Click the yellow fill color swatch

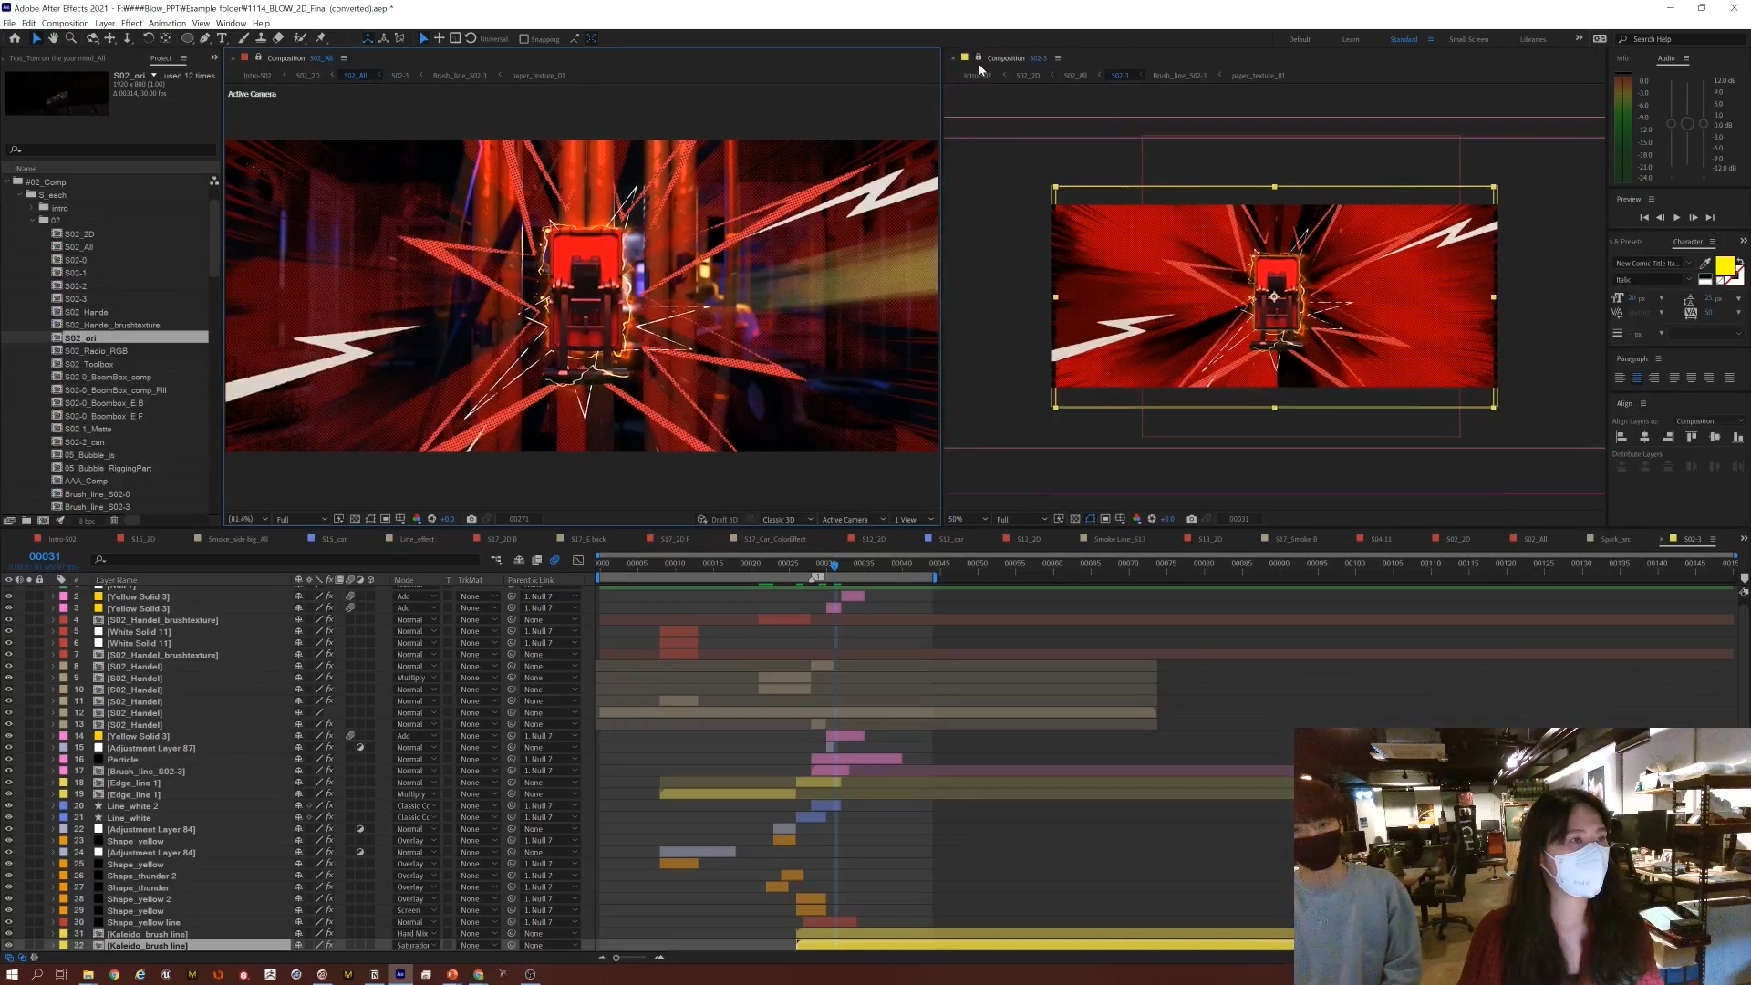(x=1725, y=265)
